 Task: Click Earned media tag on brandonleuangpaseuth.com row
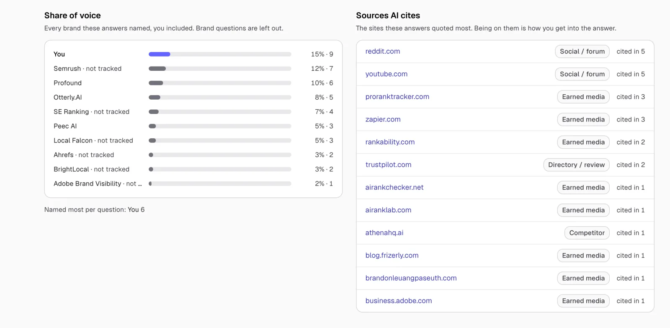583,278
